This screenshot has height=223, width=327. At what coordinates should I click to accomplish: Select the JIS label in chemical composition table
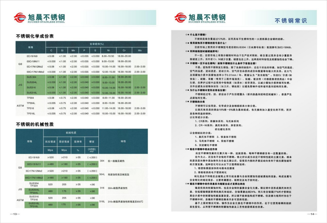click(x=21, y=85)
